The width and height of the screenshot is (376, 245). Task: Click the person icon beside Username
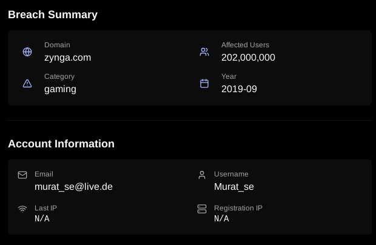tap(202, 175)
